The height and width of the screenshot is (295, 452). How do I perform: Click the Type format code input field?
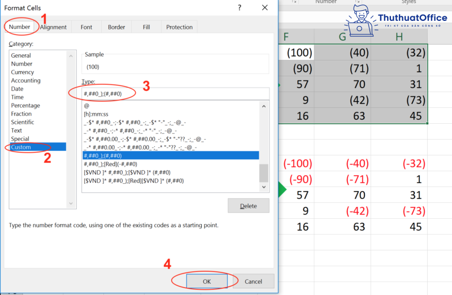[176, 94]
